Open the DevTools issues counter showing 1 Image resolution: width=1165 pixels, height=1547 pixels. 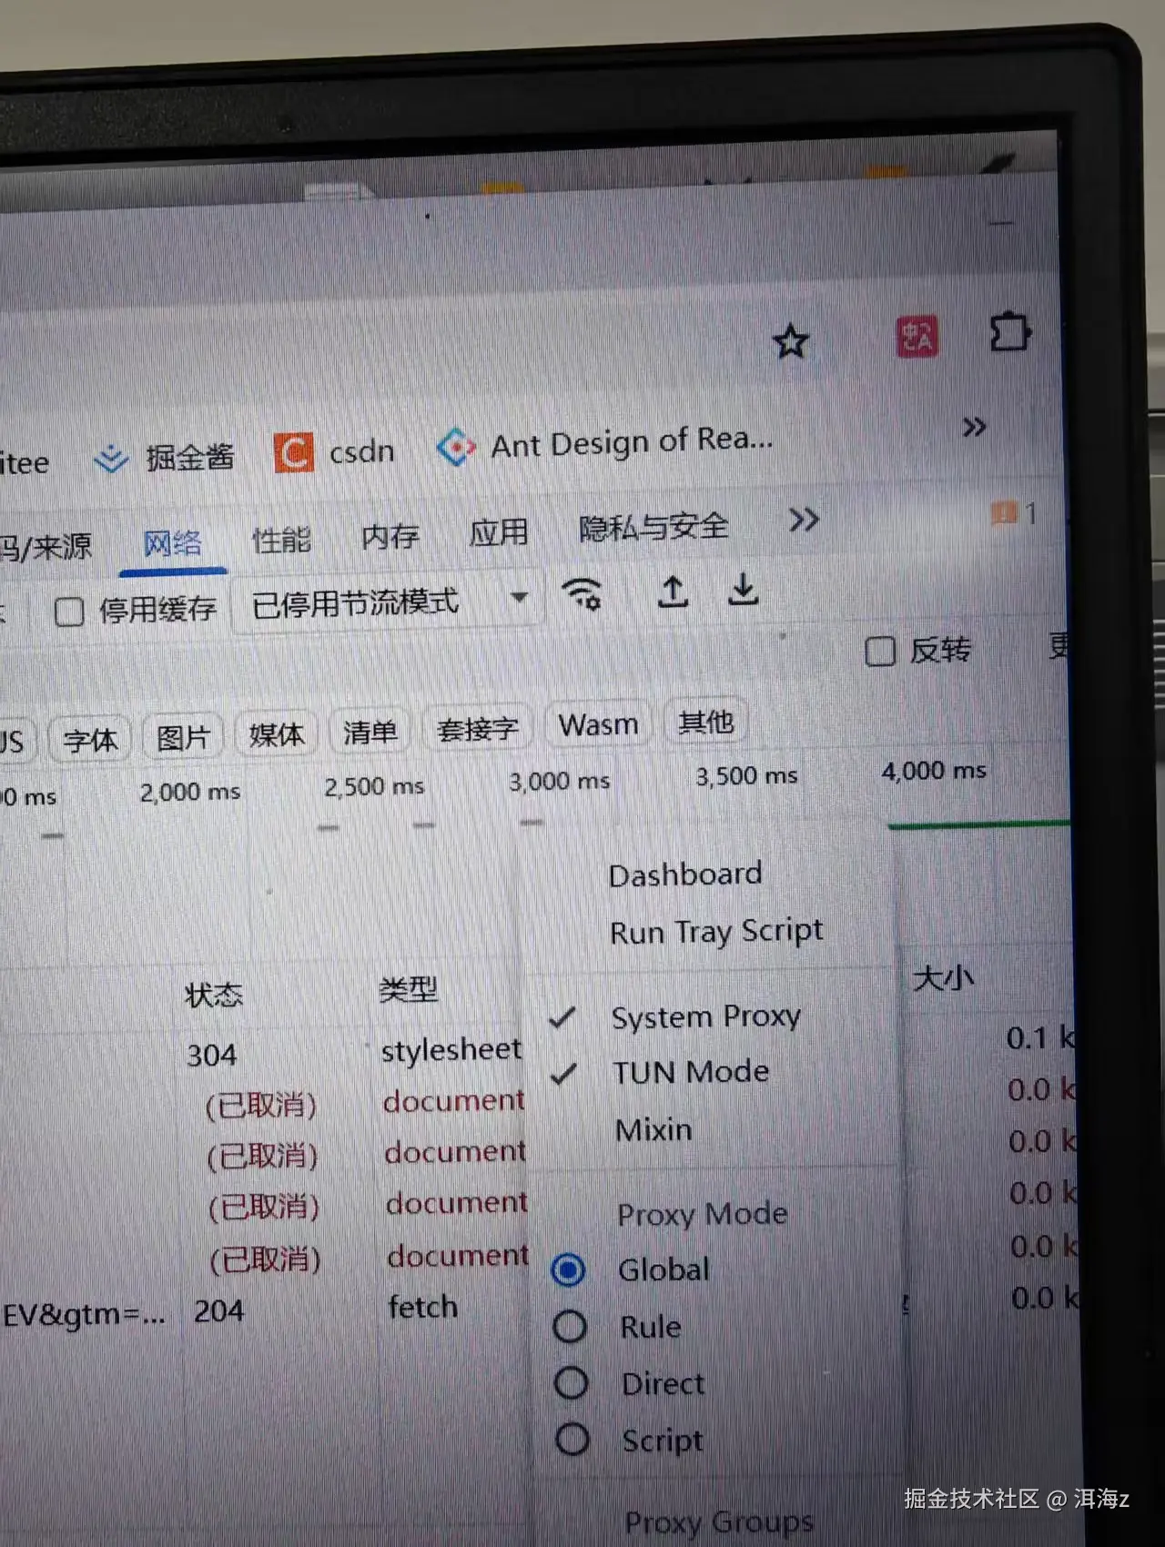coord(1013,514)
